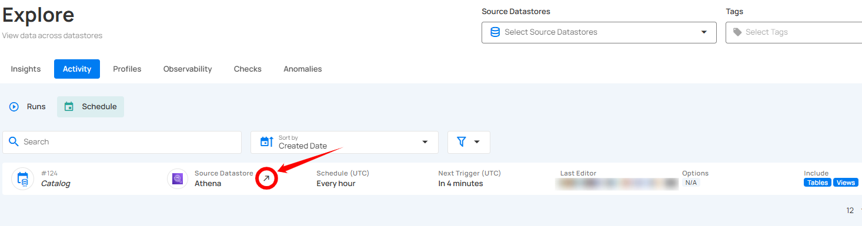This screenshot has width=862, height=226.
Task: Click the sort calendar icon
Action: click(x=266, y=142)
